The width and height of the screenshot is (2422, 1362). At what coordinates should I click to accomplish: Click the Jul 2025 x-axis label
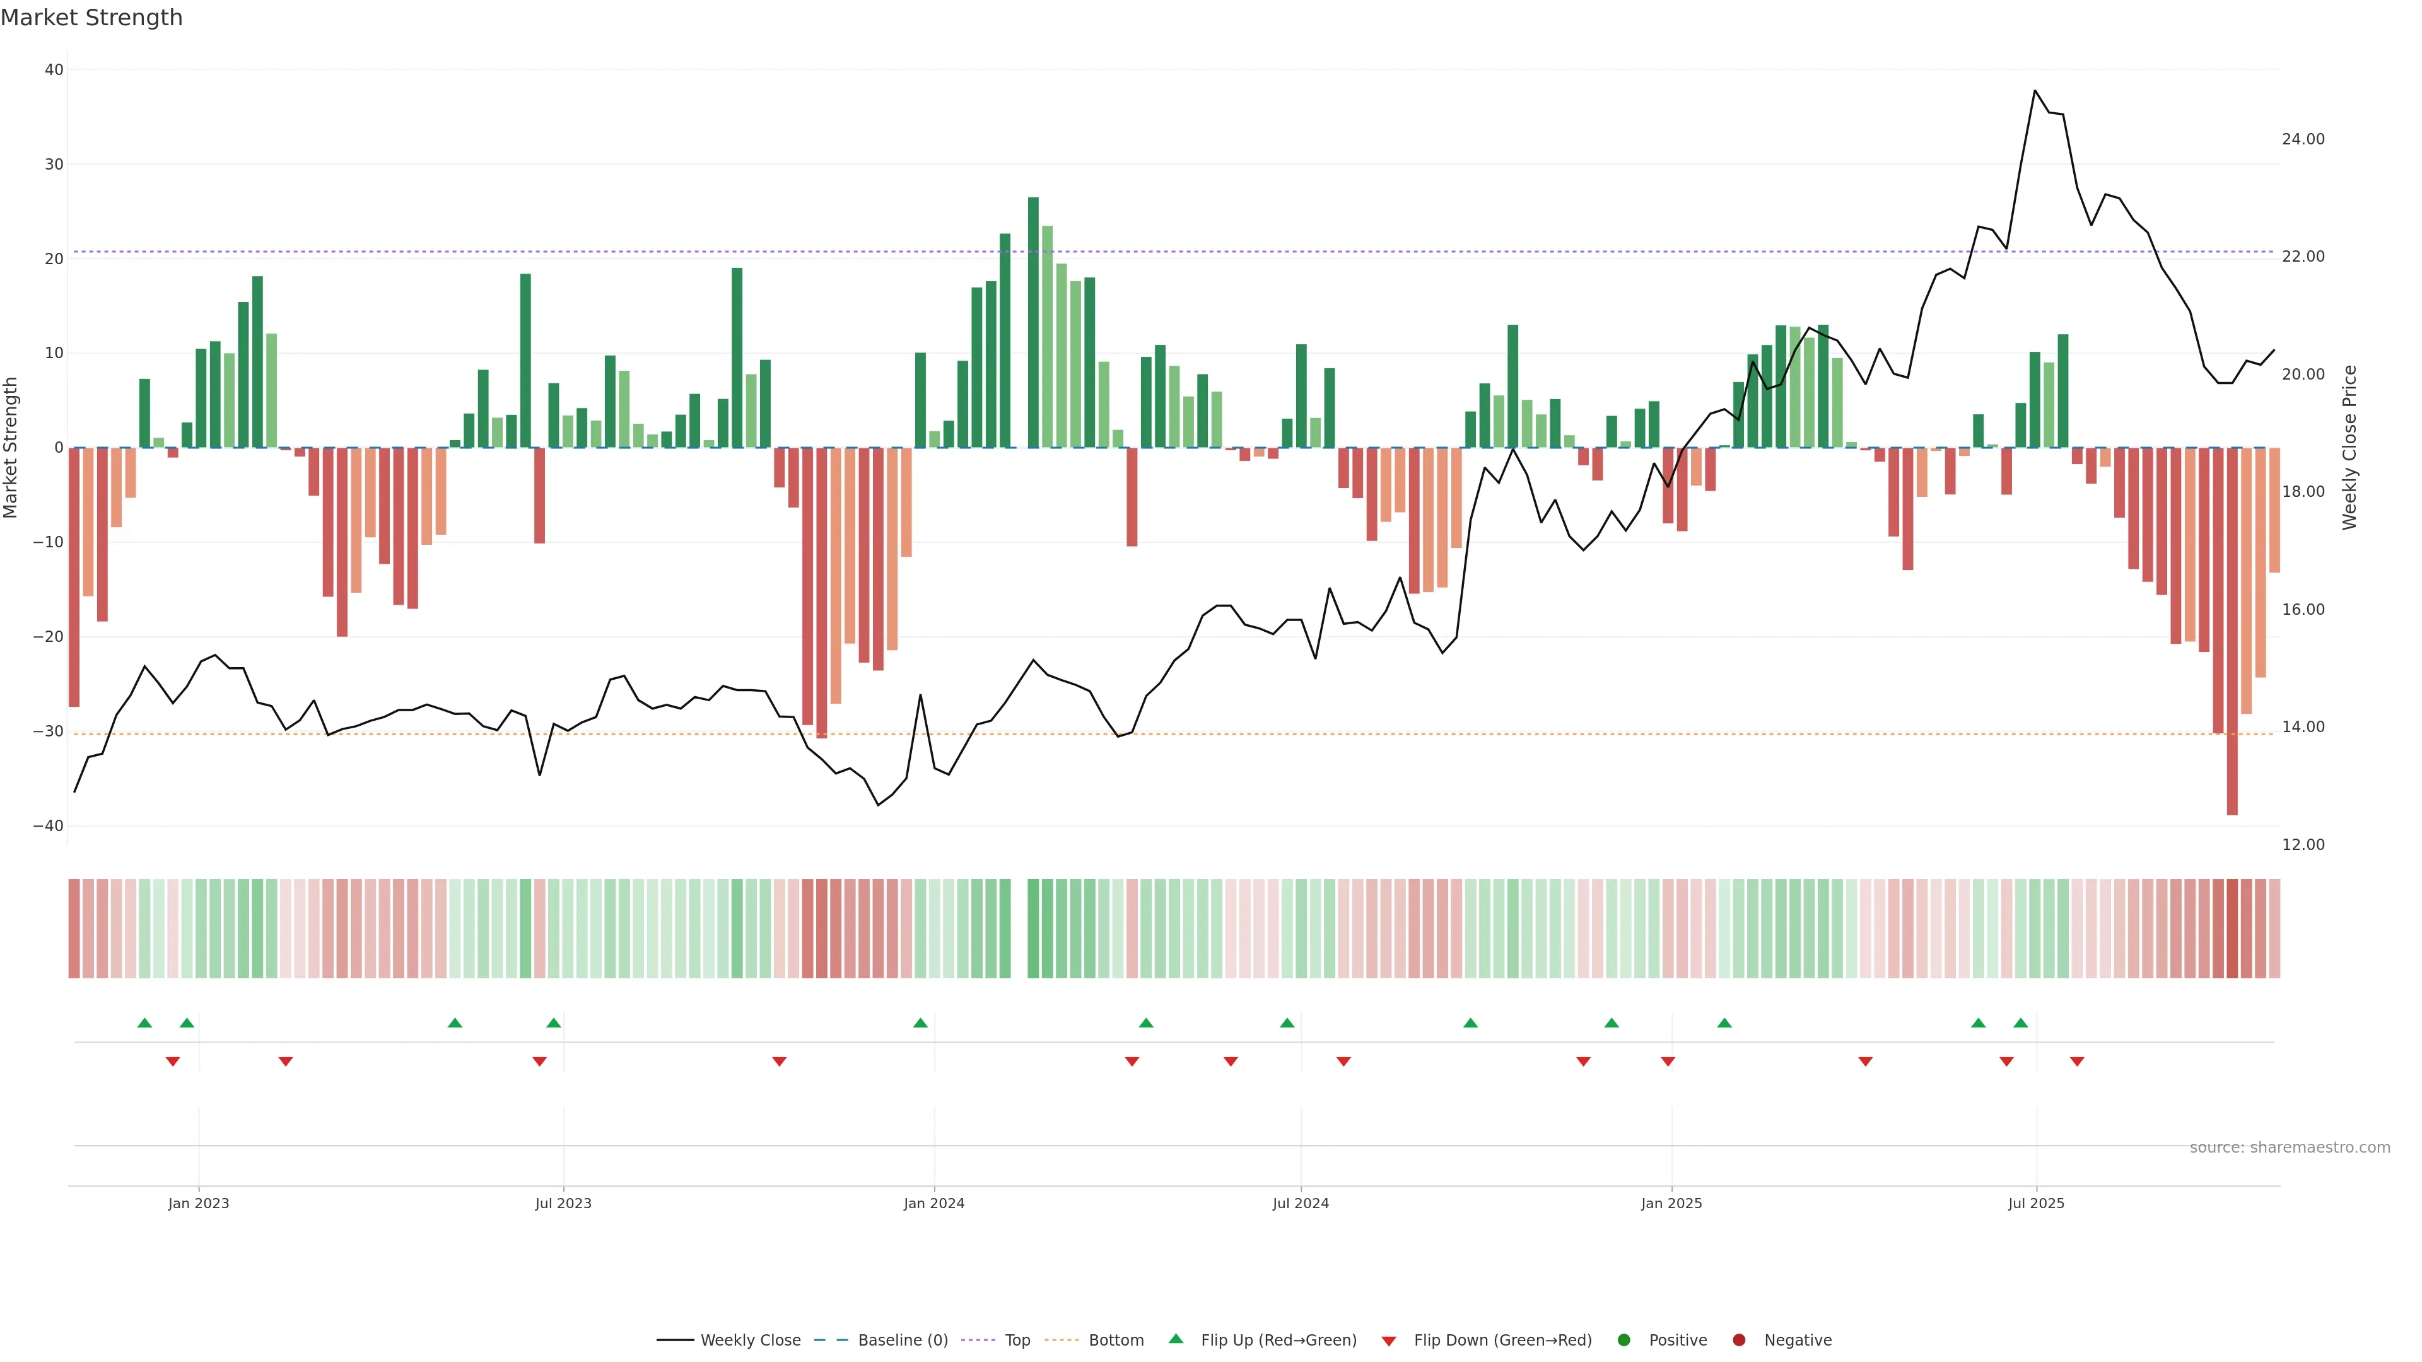[x=2035, y=1203]
